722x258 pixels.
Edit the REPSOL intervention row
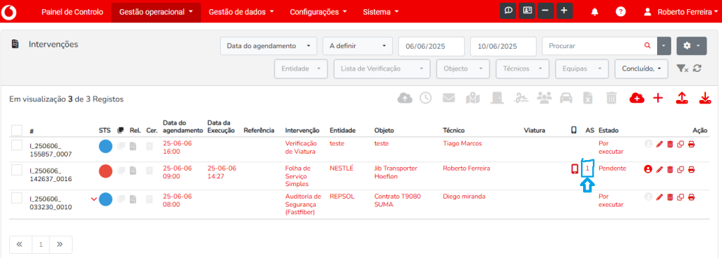tap(659, 197)
